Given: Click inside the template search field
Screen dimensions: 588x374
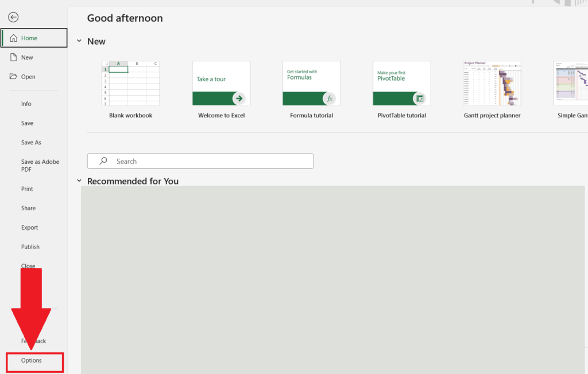Looking at the screenshot, I should click(200, 161).
